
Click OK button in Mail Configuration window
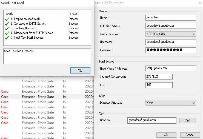tap(166, 135)
